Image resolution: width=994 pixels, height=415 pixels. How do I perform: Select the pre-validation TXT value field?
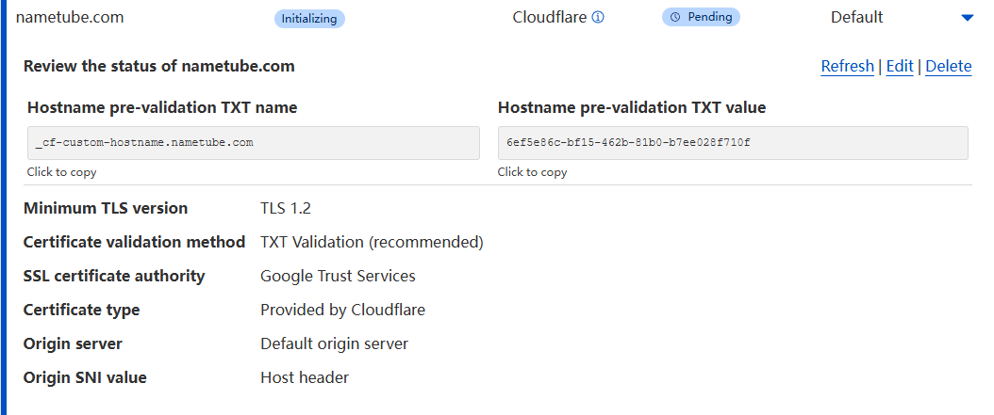tap(732, 143)
